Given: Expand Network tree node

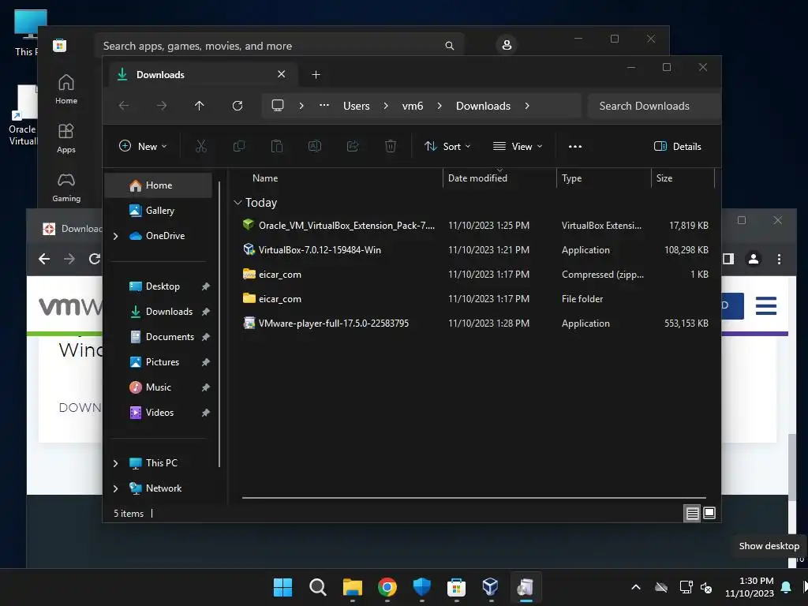Looking at the screenshot, I should click(115, 488).
